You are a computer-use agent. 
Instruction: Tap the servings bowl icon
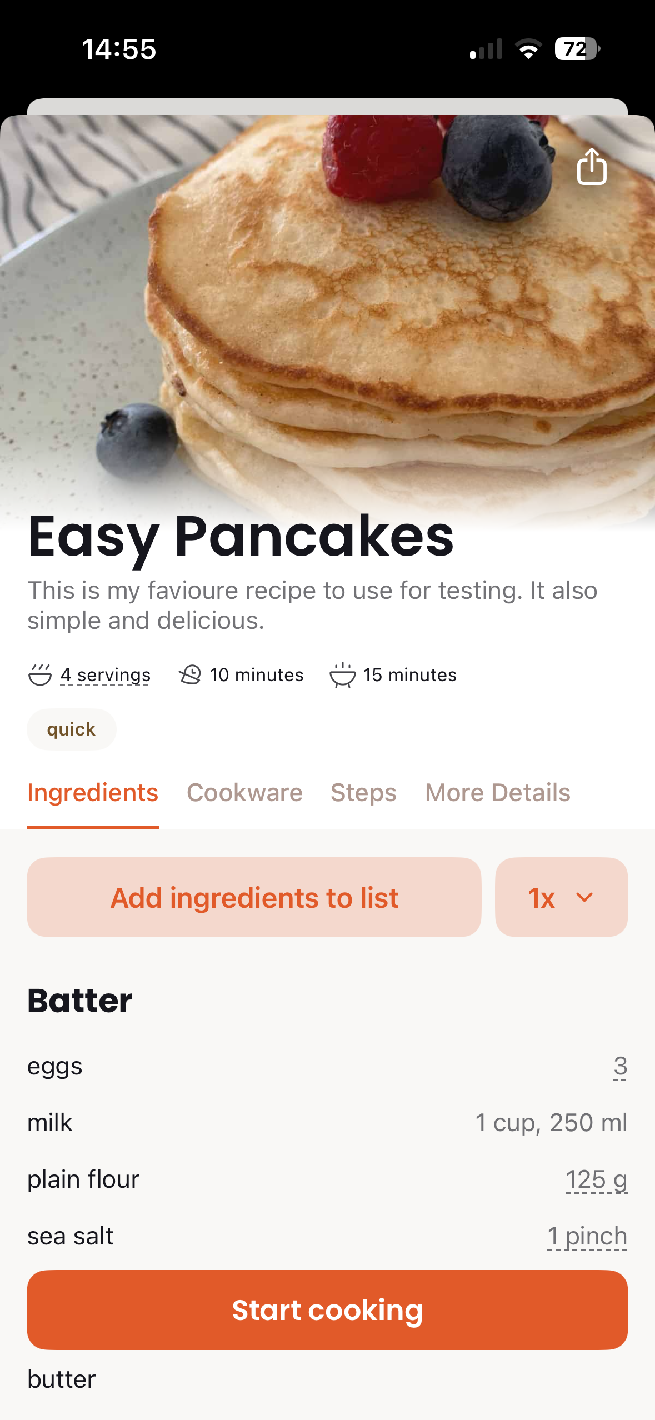click(39, 674)
